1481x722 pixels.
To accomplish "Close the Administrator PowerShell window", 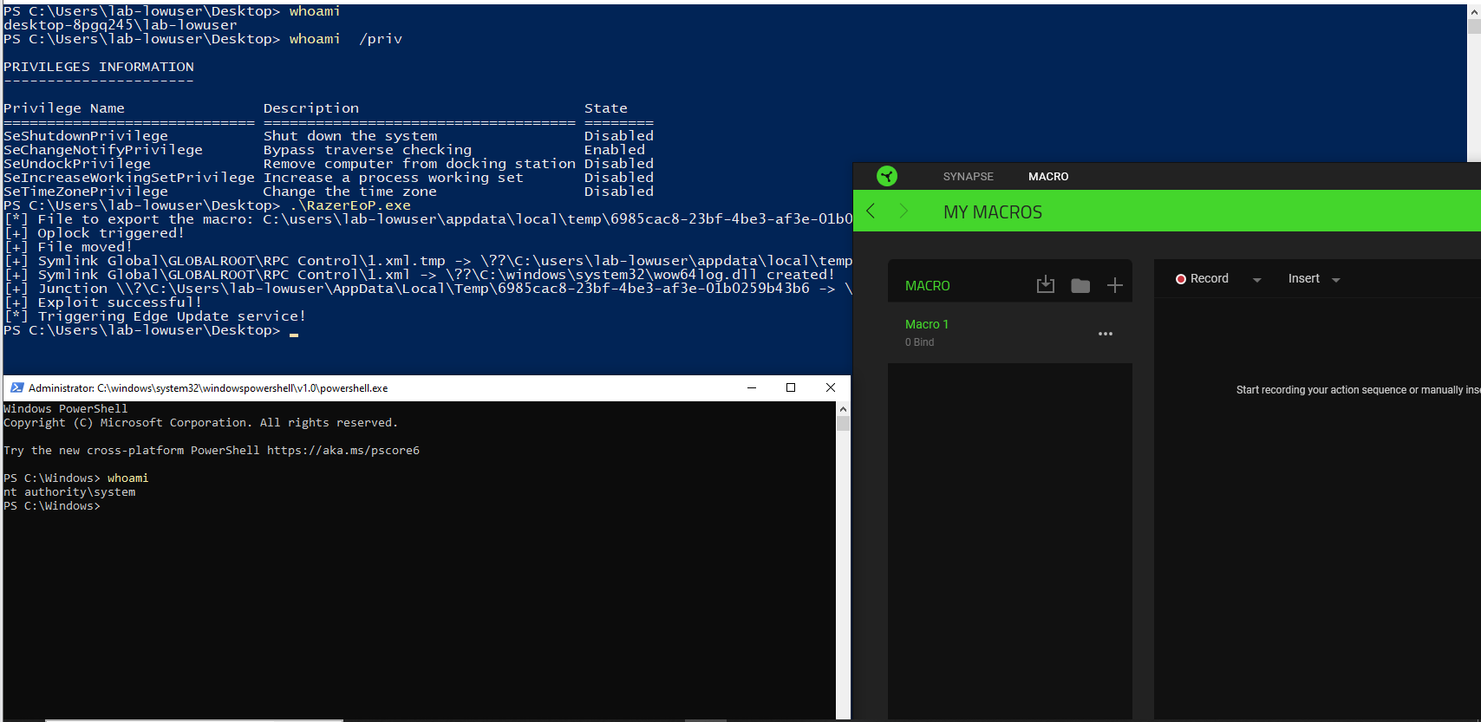I will [x=831, y=387].
